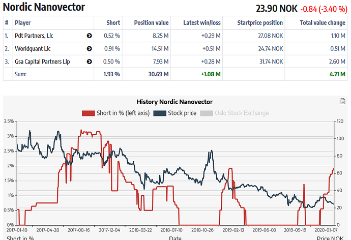Sort by the Total value change header

tap(323, 23)
